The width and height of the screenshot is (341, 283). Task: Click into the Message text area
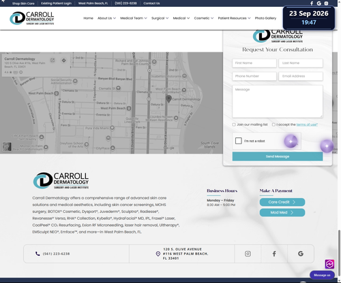(278, 101)
